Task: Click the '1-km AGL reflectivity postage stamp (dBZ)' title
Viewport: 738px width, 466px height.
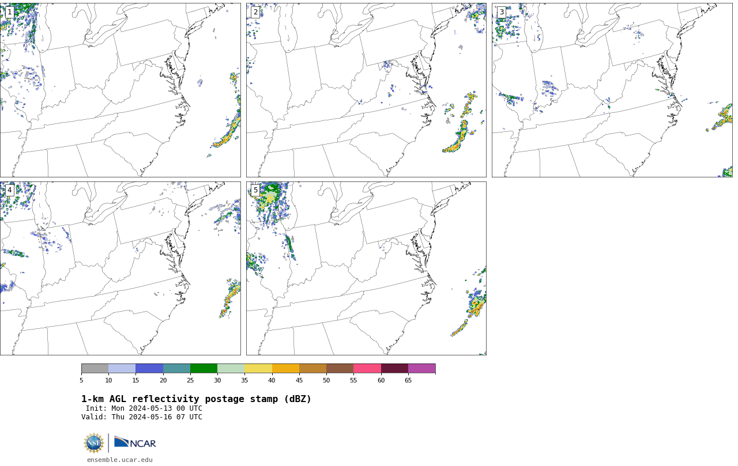Action: [x=196, y=399]
